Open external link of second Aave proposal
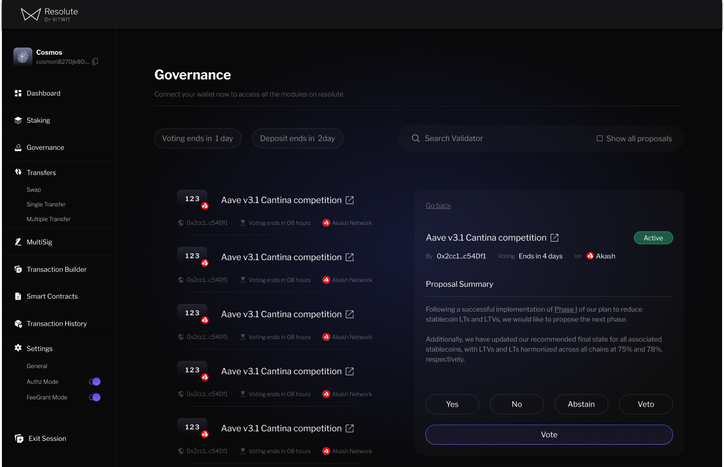The image size is (724, 467). coord(350,257)
